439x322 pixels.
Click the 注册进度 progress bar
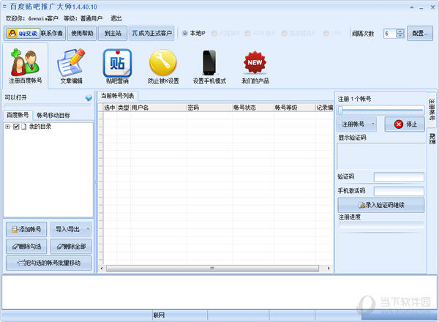(x=380, y=224)
